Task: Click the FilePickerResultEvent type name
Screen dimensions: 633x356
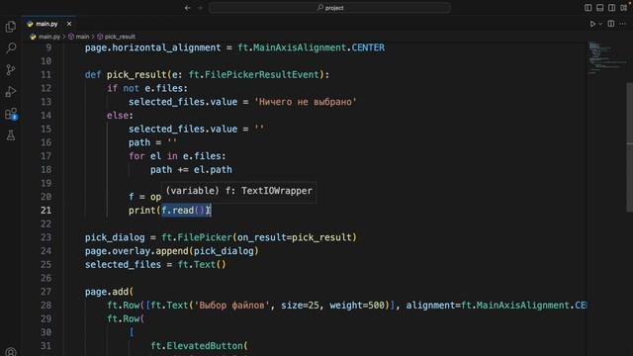Action: coord(262,75)
